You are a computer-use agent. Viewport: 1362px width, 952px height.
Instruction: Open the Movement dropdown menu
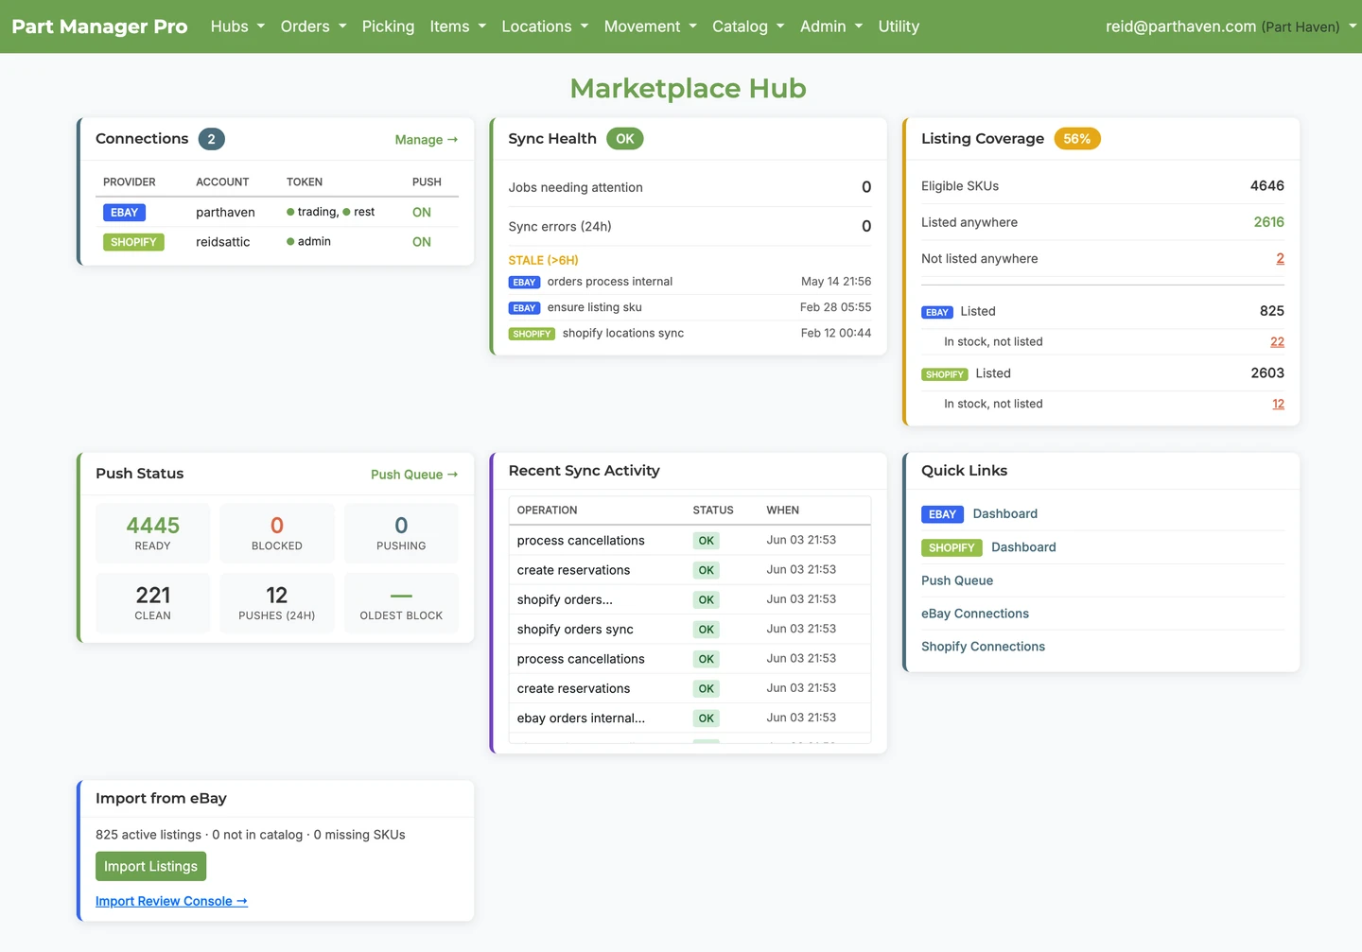pyautogui.click(x=651, y=26)
